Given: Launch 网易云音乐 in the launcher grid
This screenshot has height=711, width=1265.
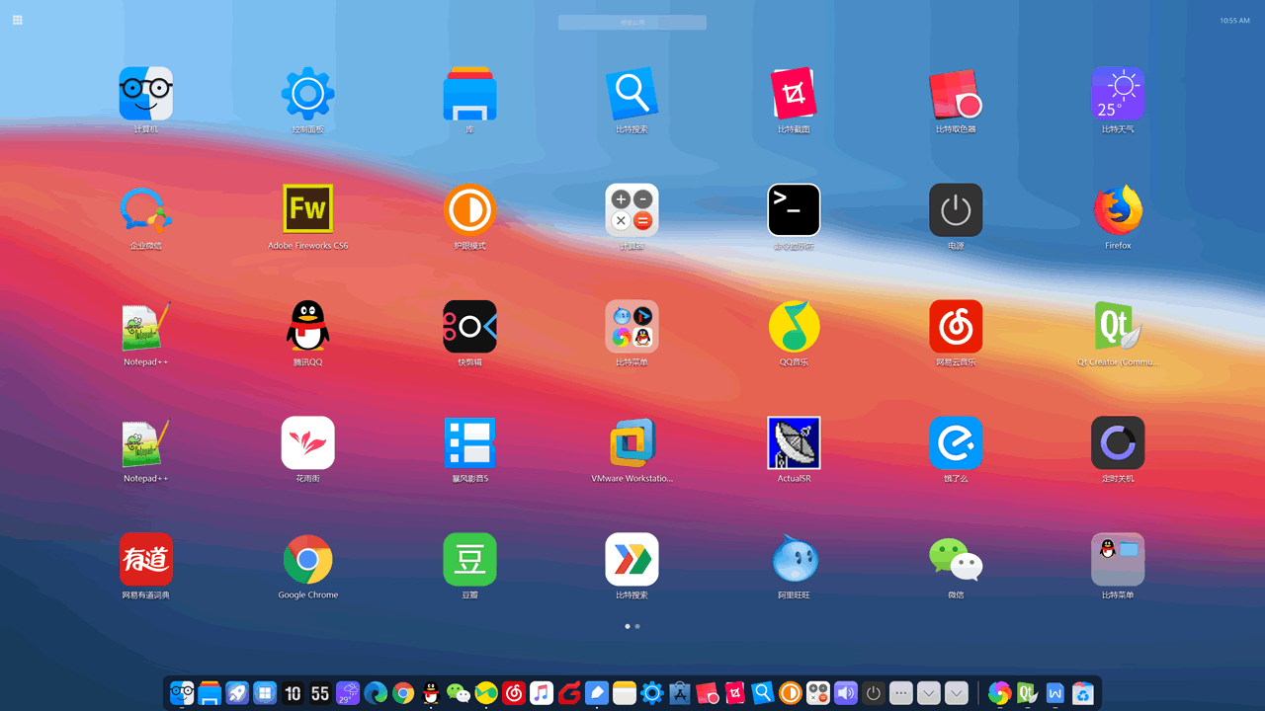Looking at the screenshot, I should 956,327.
